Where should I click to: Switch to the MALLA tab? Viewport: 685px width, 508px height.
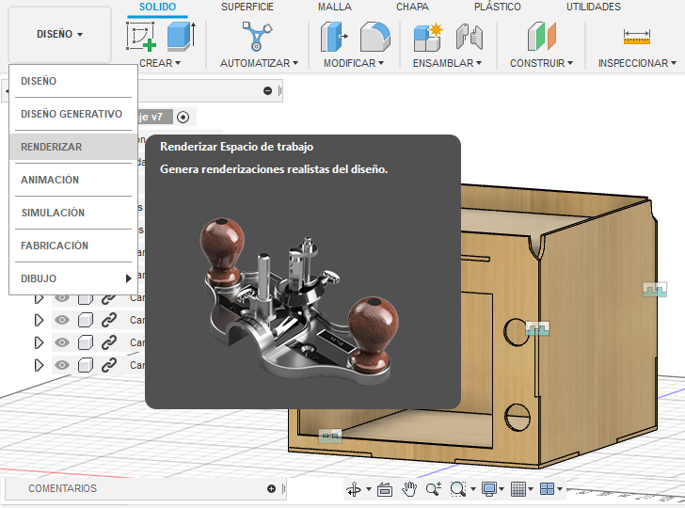(x=335, y=7)
